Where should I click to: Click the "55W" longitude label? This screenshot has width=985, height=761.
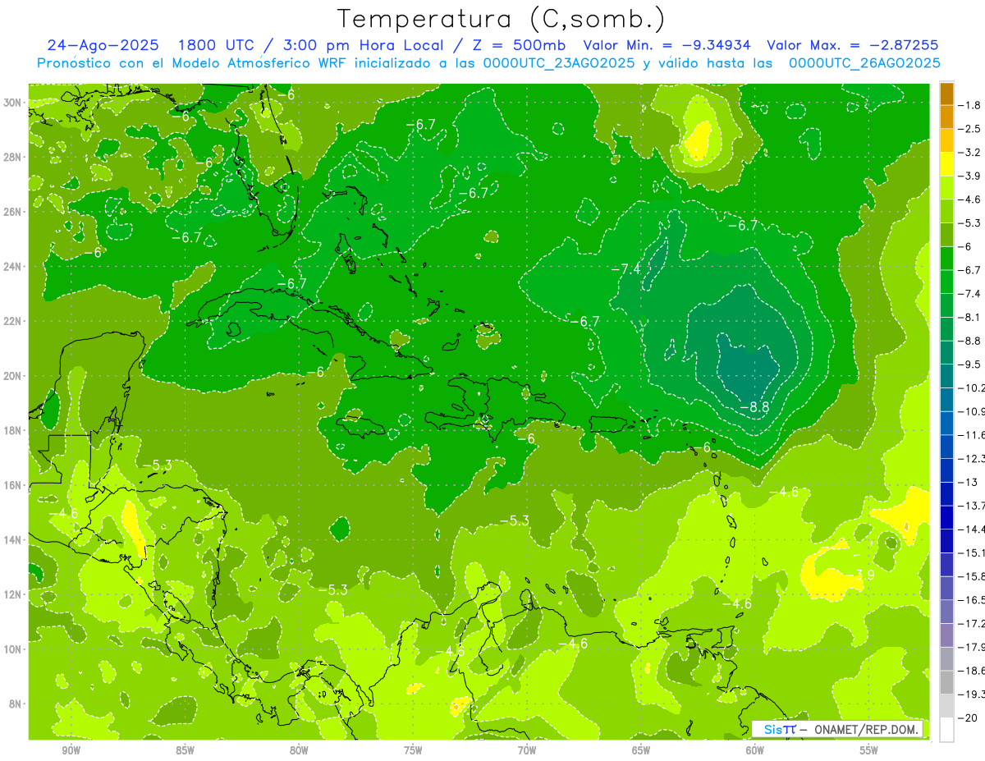coord(869,750)
